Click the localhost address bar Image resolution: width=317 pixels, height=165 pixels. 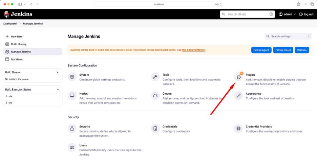(159, 4)
